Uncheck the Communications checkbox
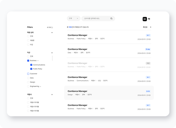The height and width of the screenshot is (128, 176). point(31,65)
